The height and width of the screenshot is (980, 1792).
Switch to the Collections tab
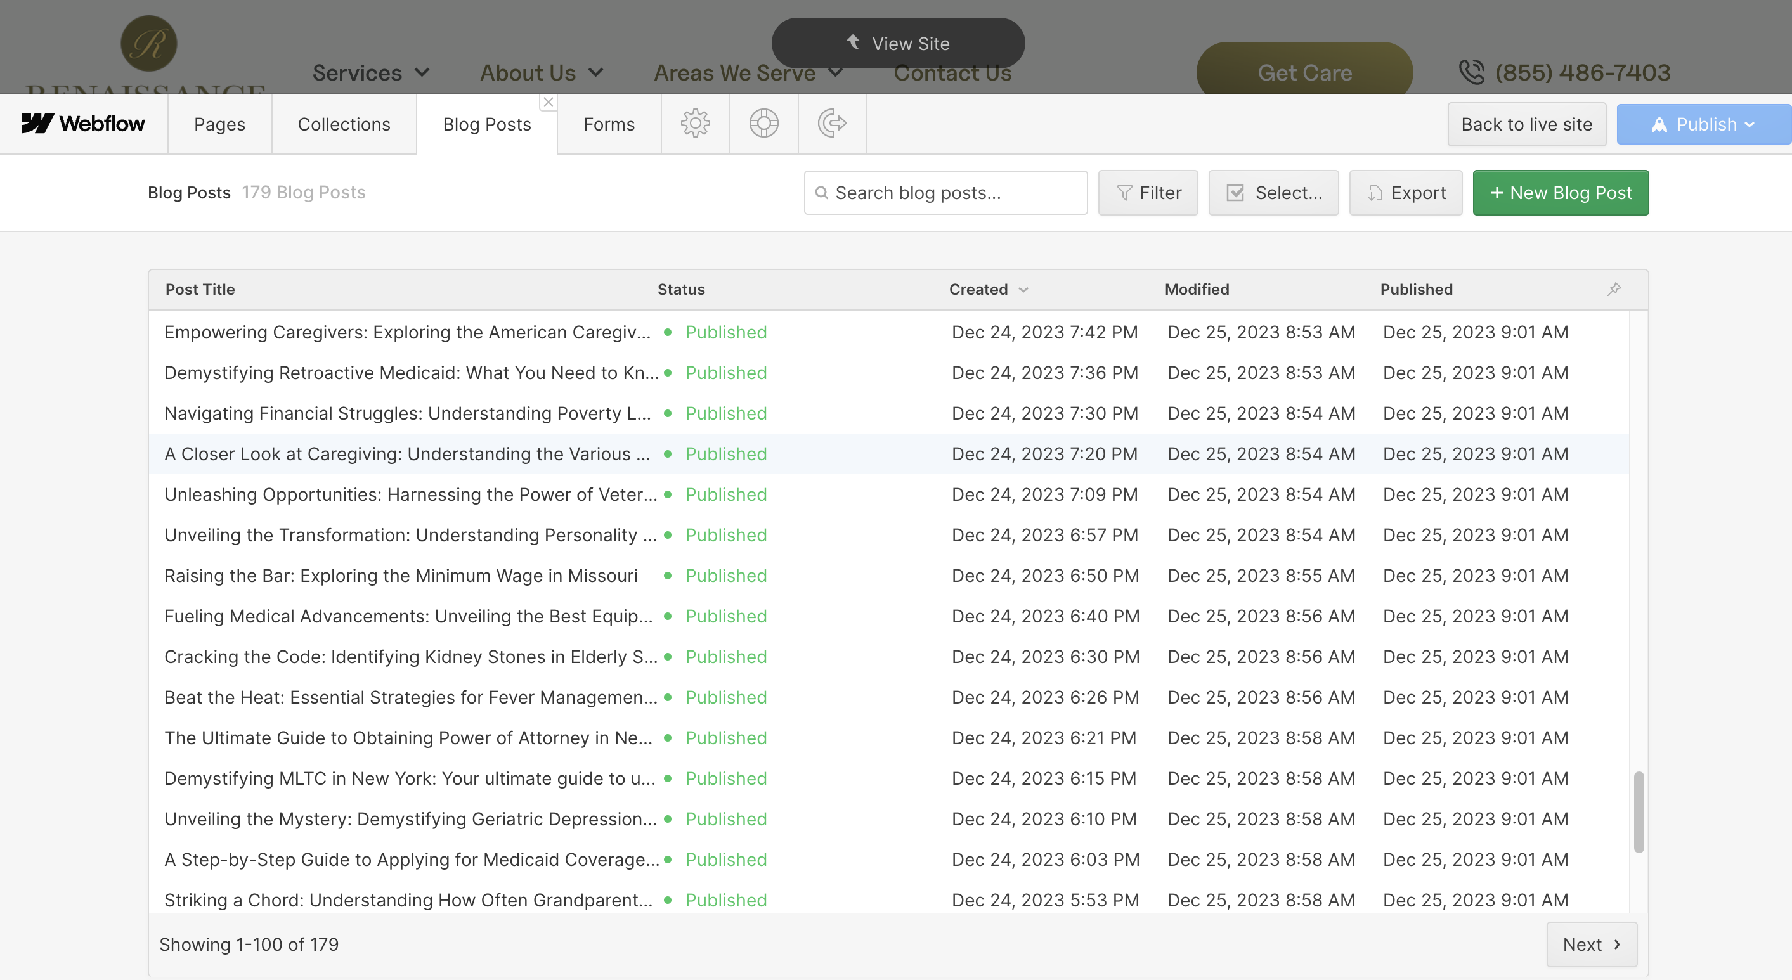click(344, 124)
